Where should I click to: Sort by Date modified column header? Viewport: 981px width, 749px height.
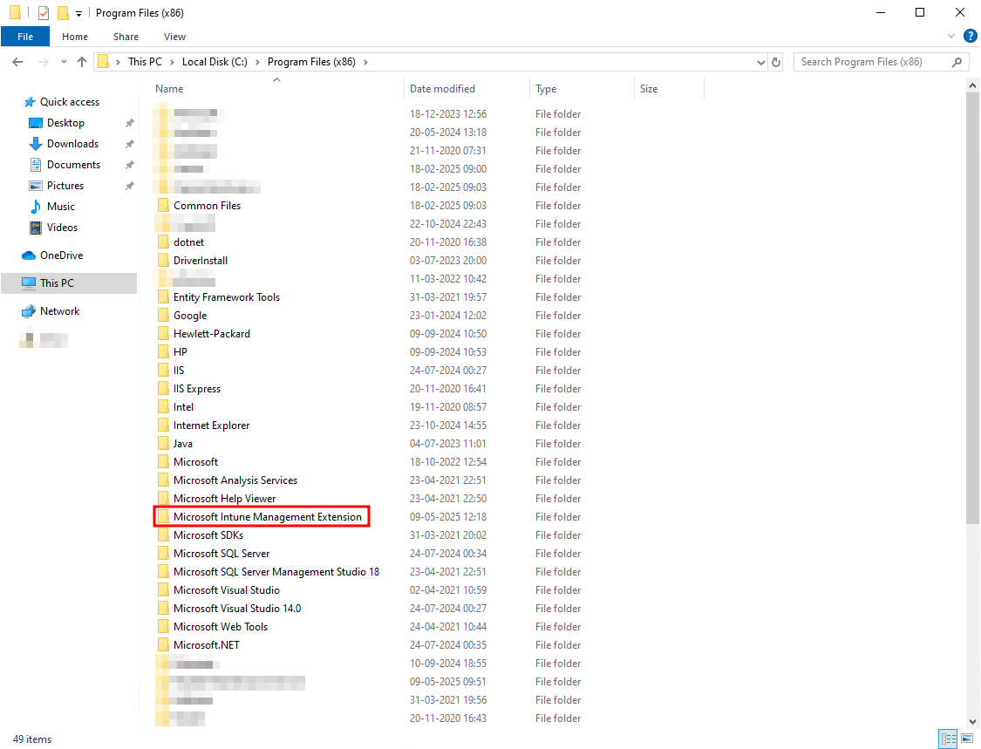[442, 89]
